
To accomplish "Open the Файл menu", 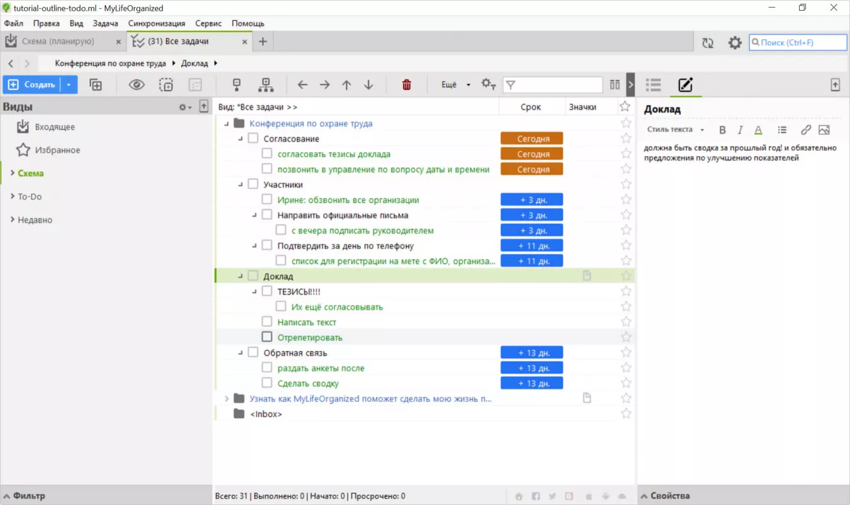I will pos(13,23).
